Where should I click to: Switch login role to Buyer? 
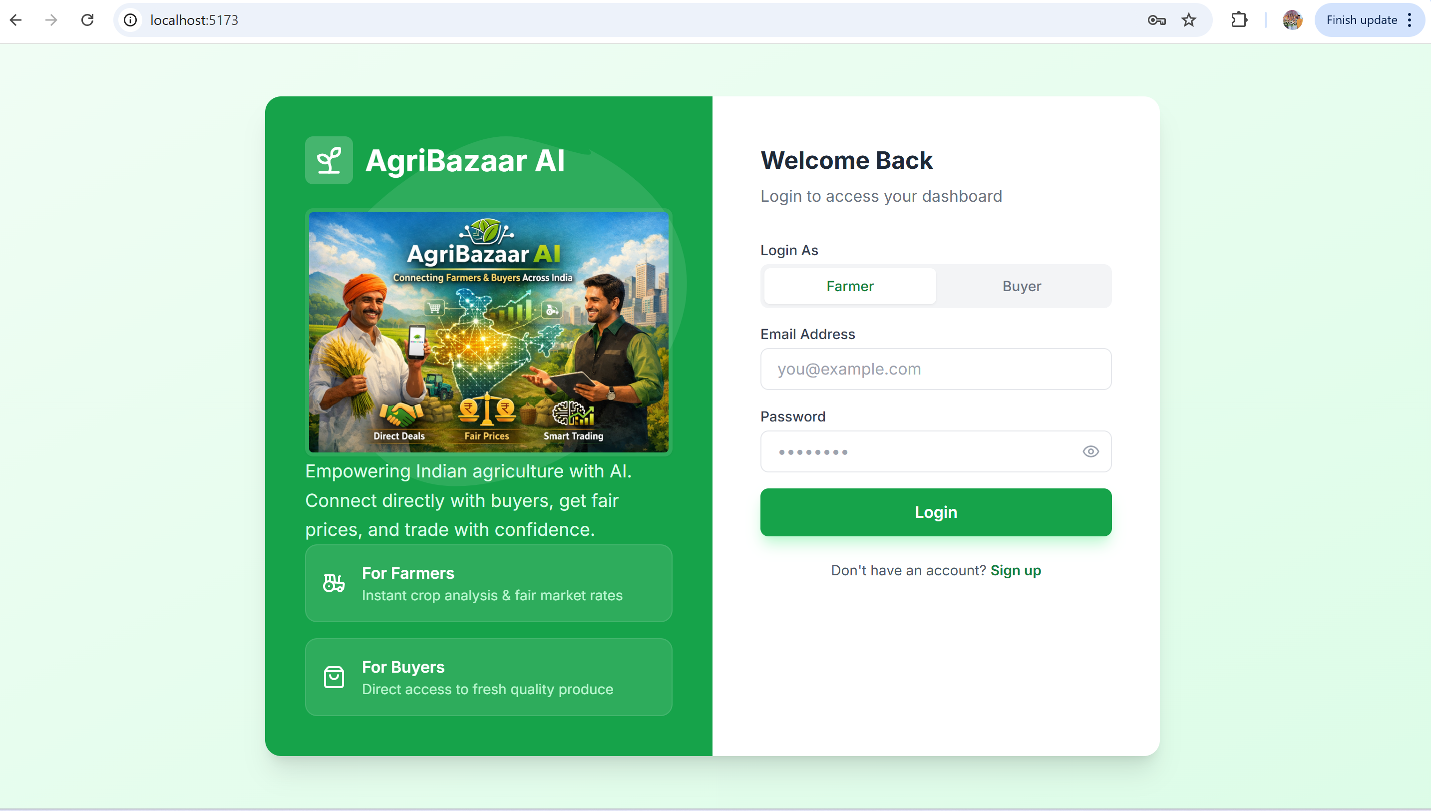point(1021,286)
